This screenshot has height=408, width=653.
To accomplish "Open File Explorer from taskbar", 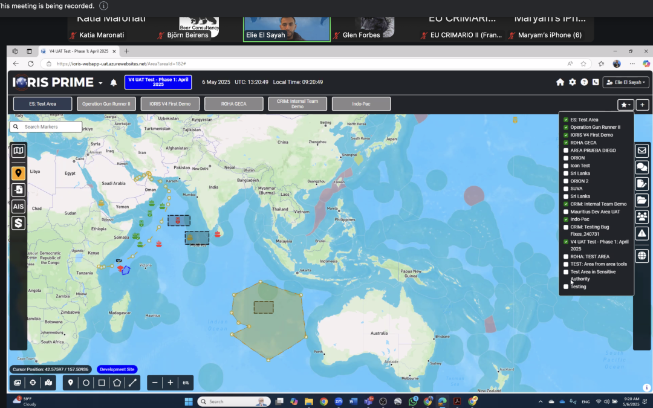I will tap(308, 401).
